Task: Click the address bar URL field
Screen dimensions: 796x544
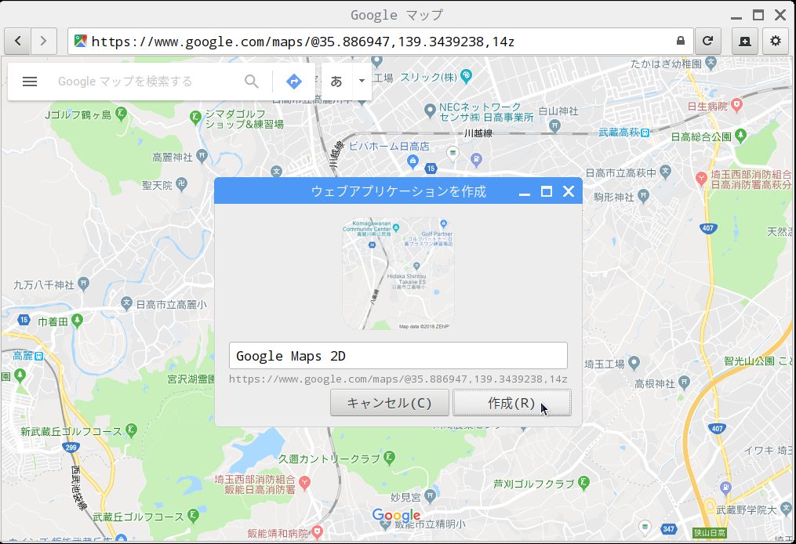Action: 380,41
